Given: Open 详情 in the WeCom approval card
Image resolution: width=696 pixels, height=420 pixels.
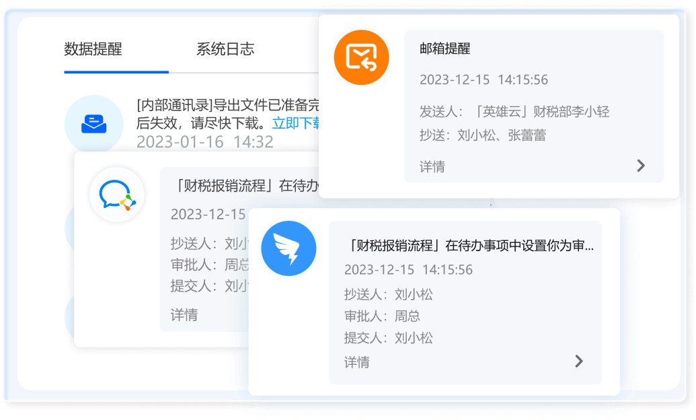Looking at the screenshot, I should click(x=184, y=315).
